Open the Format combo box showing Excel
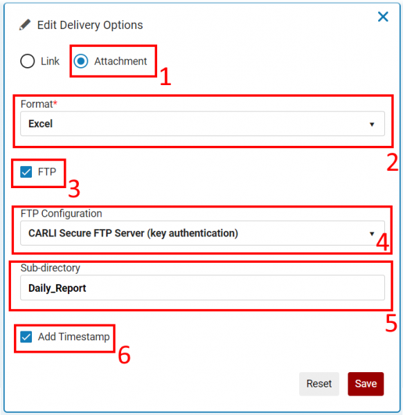 [202, 124]
